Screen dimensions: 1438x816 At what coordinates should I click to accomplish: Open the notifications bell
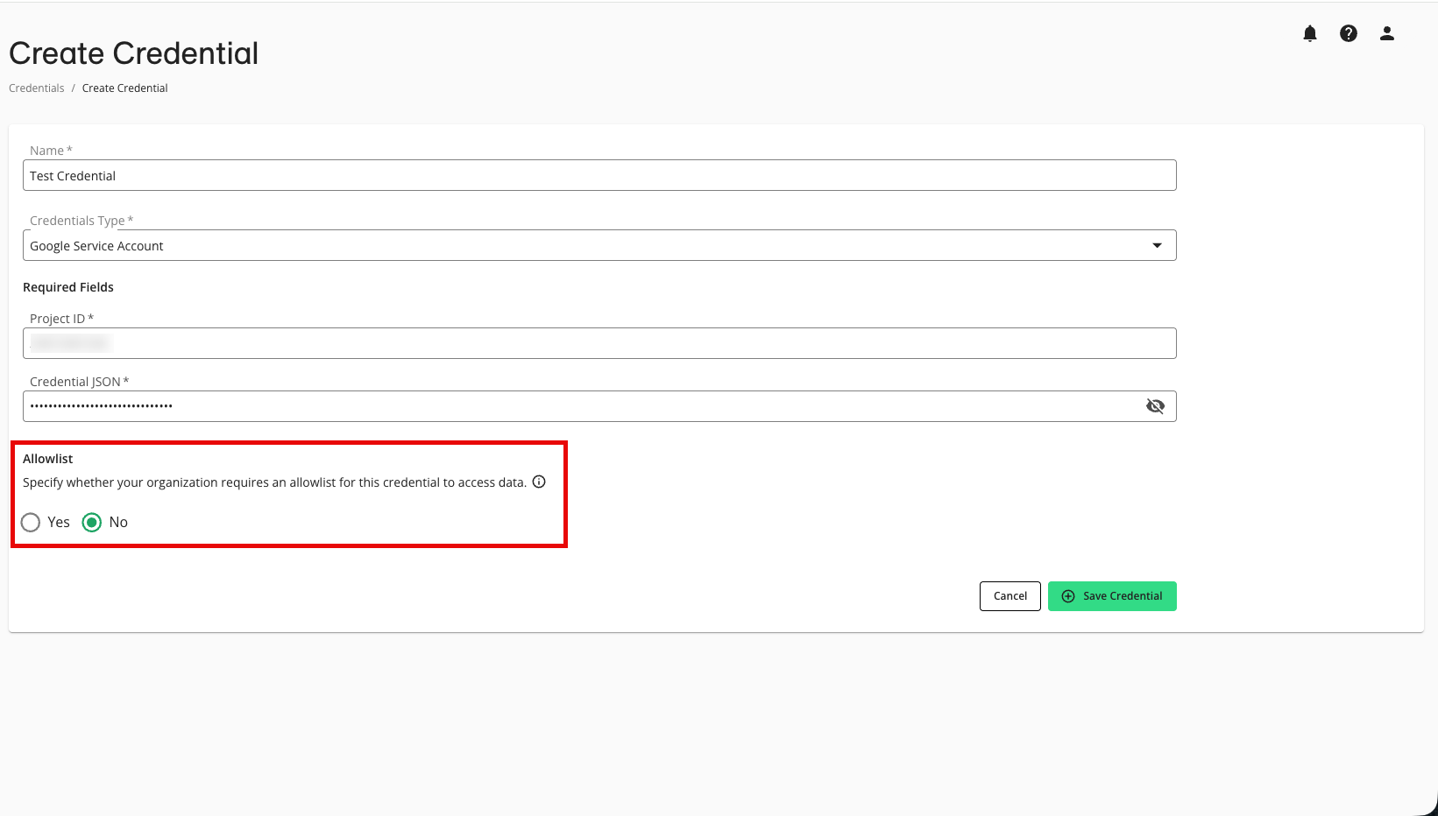(x=1309, y=33)
